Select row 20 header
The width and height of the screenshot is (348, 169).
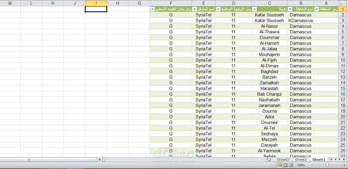343,117
